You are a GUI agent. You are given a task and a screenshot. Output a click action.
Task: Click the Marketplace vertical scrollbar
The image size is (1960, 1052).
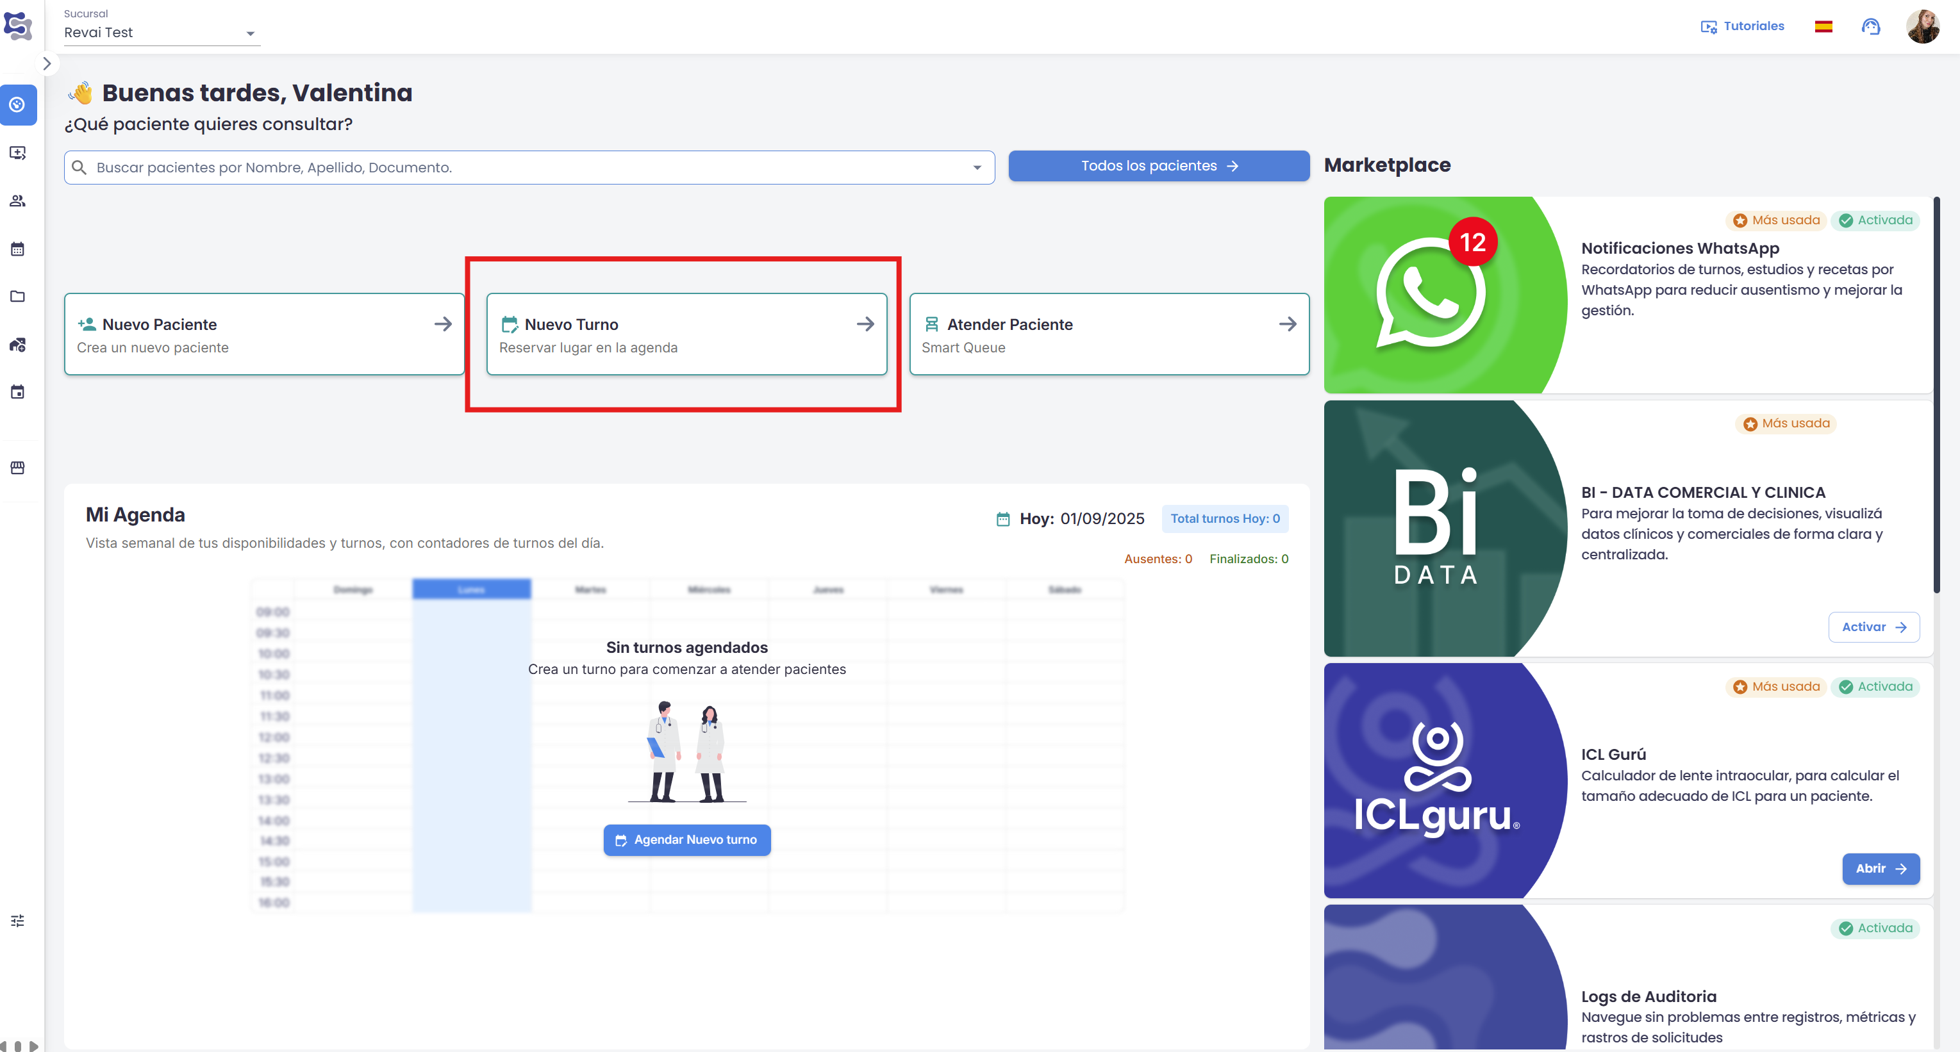click(1936, 395)
